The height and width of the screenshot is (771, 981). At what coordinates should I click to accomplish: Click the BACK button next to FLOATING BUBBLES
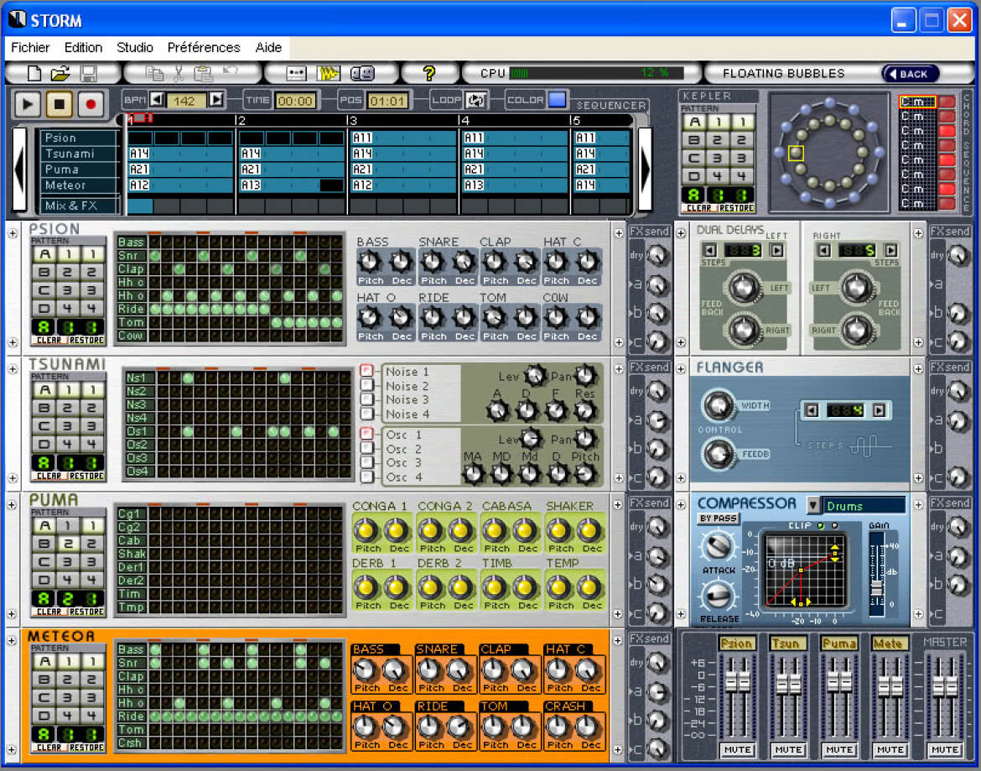point(911,74)
